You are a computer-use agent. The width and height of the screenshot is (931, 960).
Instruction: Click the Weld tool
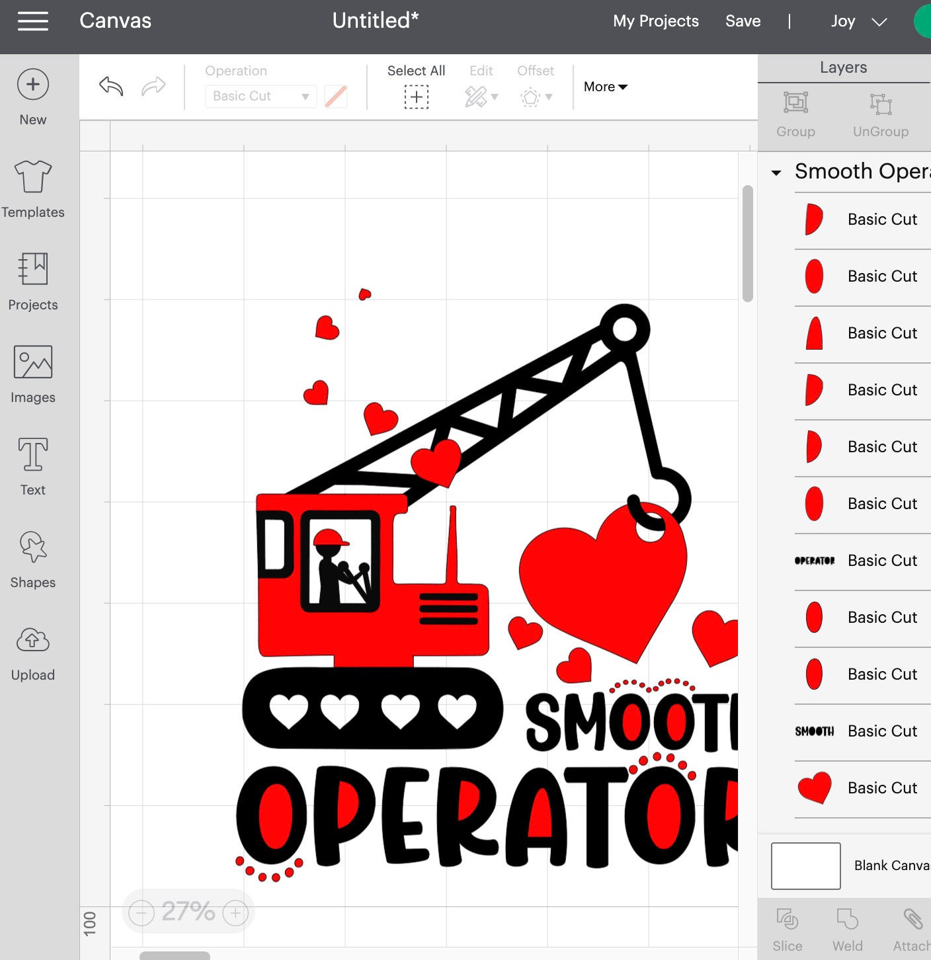pos(847,926)
